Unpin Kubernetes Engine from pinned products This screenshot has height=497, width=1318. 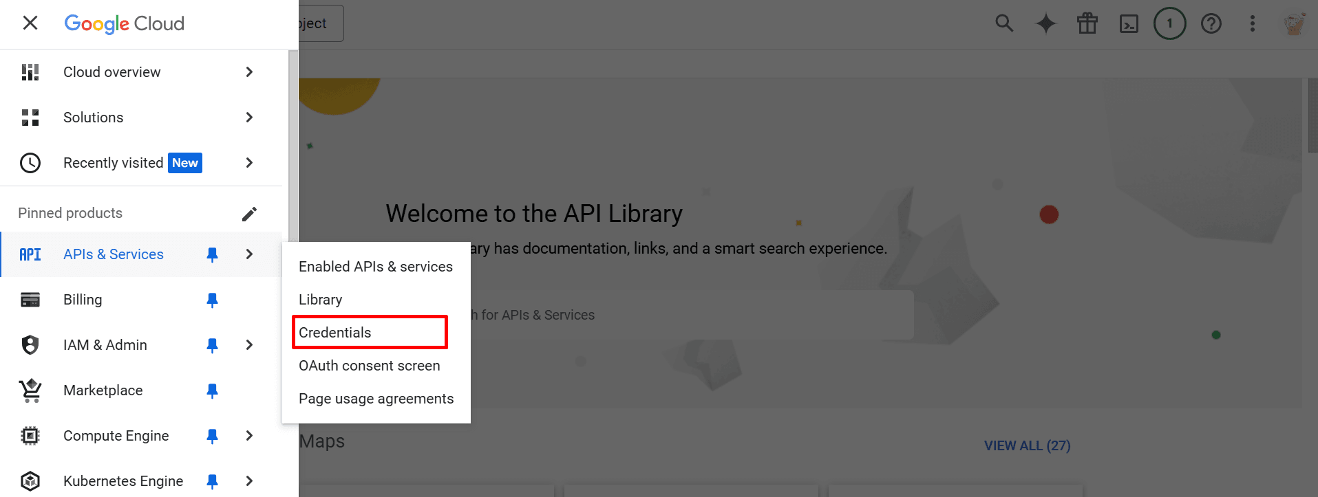coord(213,482)
